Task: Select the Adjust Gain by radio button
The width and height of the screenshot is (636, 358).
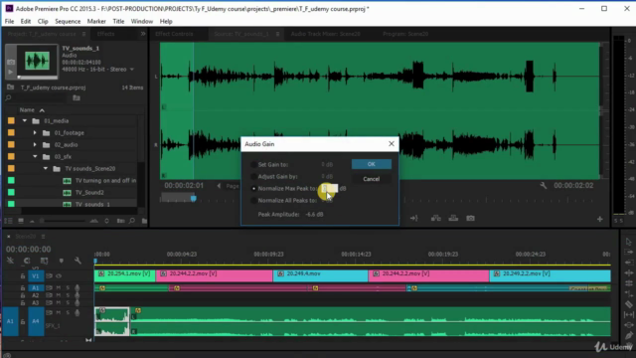Action: point(253,177)
